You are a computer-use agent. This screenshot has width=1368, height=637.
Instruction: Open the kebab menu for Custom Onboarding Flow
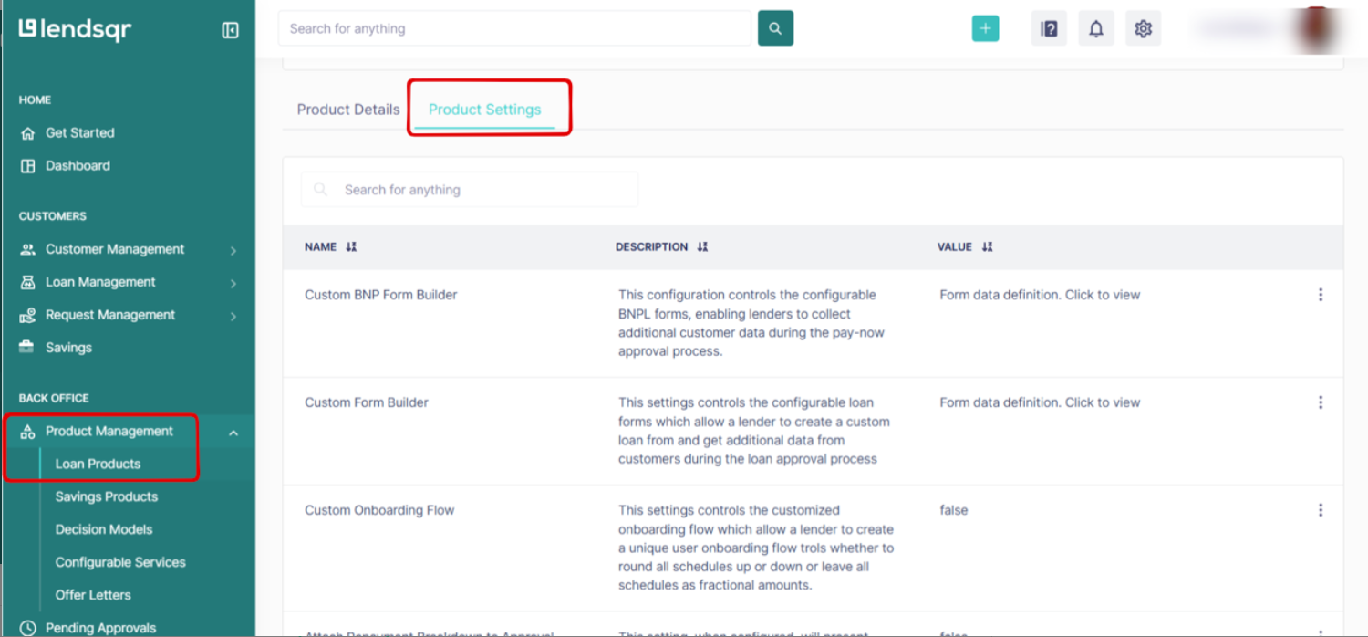tap(1320, 509)
